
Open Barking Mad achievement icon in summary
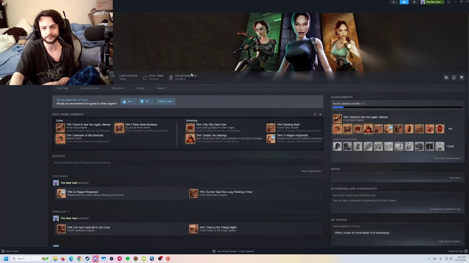pyautogui.click(x=271, y=127)
